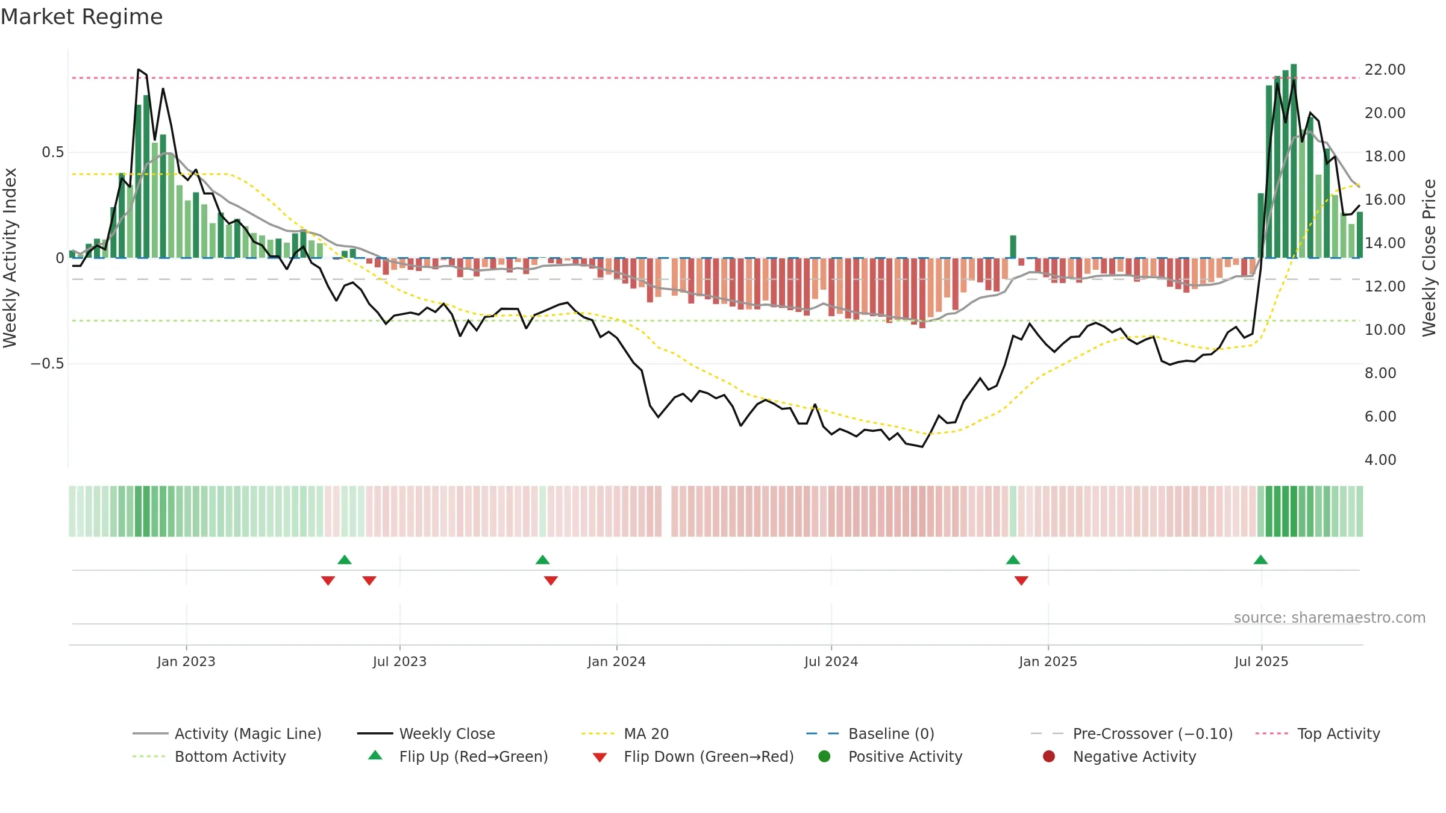The height and width of the screenshot is (813, 1446).
Task: Toggle the MA 20 legend entry
Action: tap(625, 734)
